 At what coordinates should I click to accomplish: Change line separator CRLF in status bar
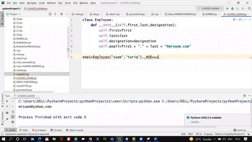click(x=190, y=134)
